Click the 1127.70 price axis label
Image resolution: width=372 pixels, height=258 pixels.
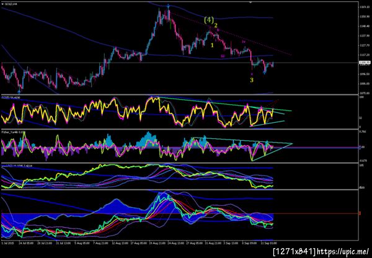pos(363,45)
